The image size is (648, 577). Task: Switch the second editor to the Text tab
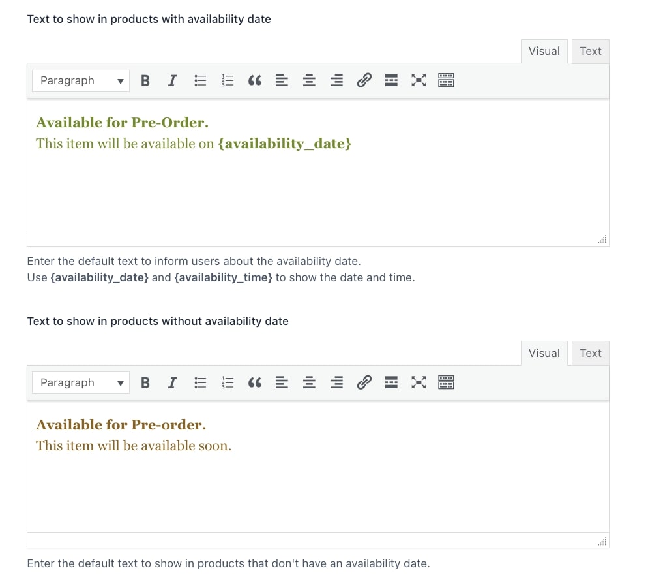(590, 354)
